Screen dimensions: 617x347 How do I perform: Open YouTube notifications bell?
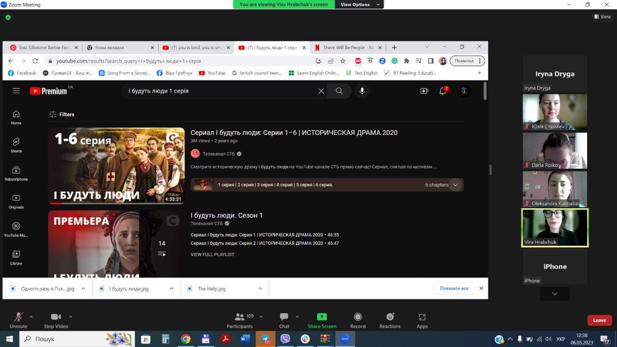click(x=443, y=91)
